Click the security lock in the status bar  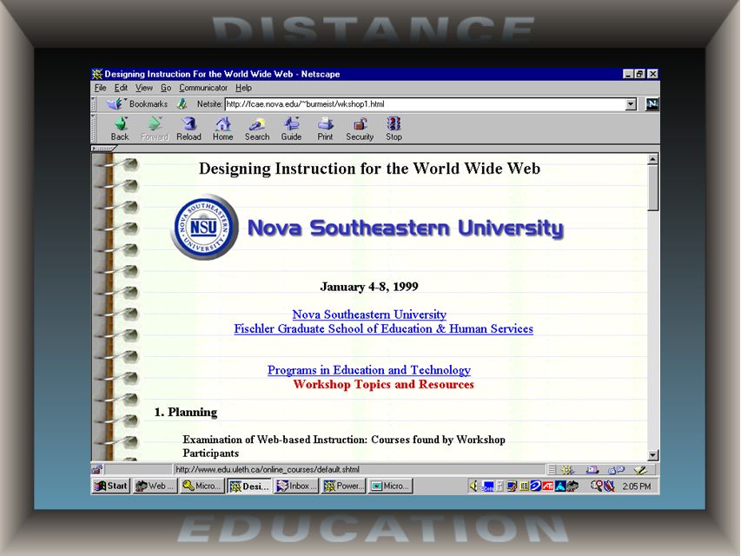[97, 469]
